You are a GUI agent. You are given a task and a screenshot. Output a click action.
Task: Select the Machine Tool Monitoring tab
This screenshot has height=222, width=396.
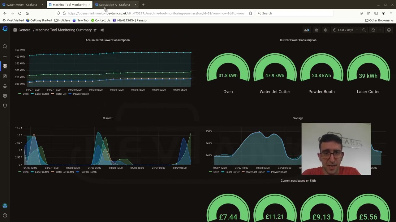tap(70, 5)
